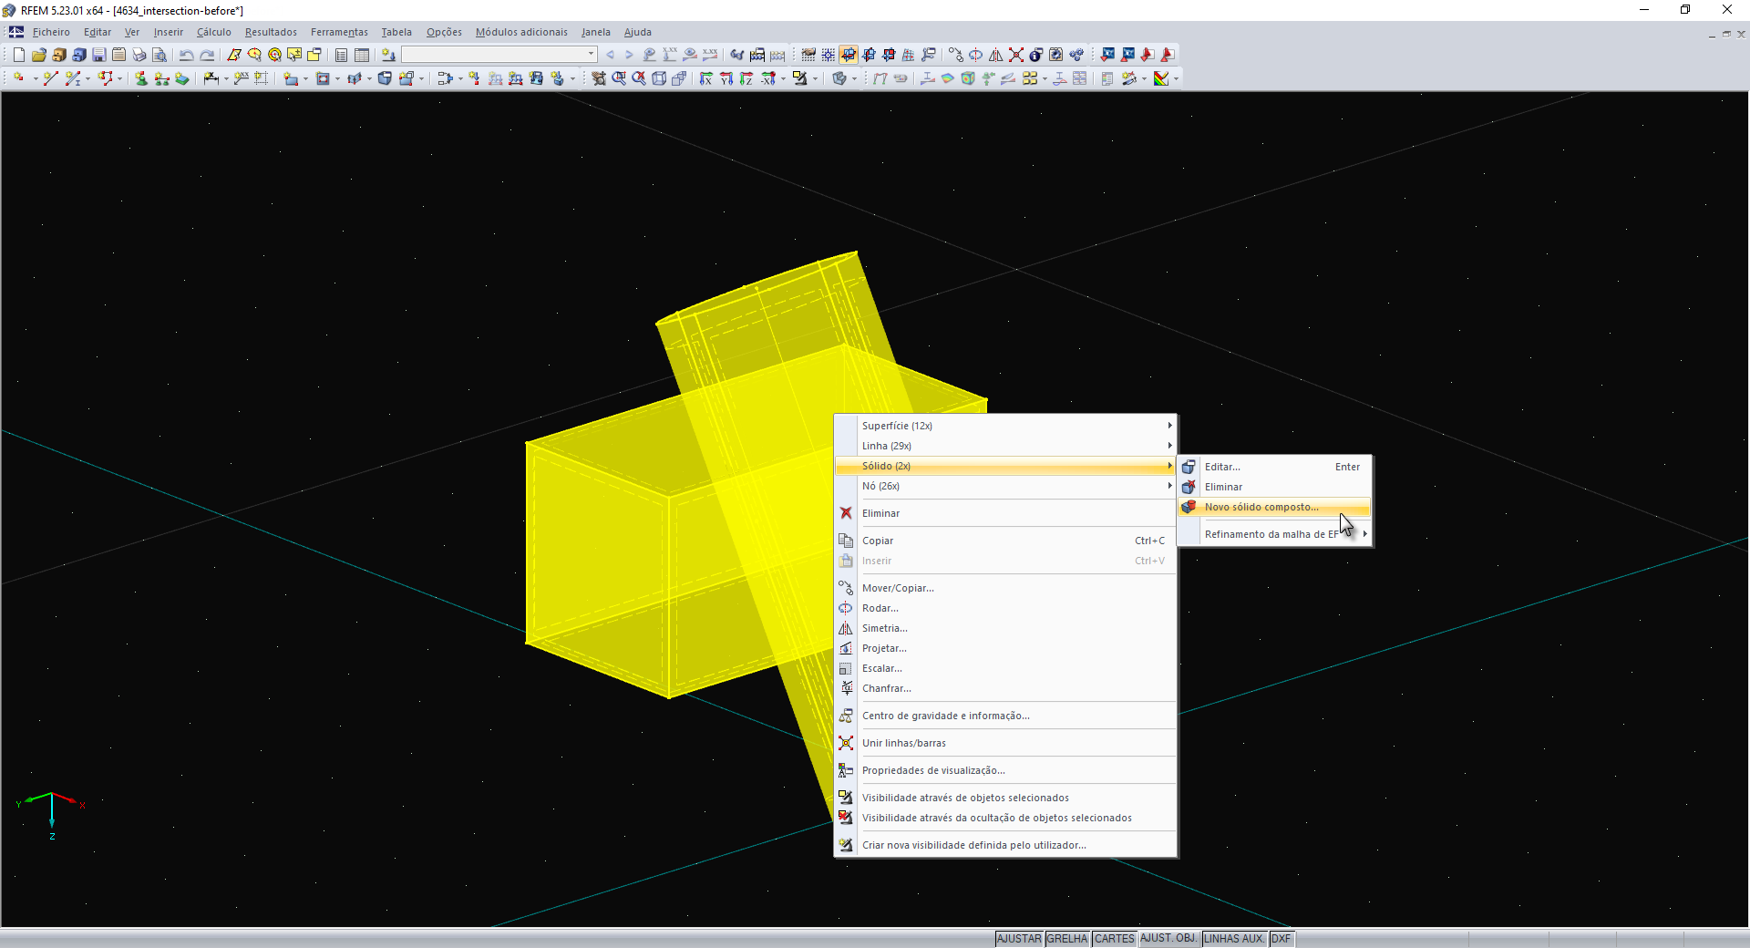
Task: Click the New model file icon
Action: click(18, 55)
